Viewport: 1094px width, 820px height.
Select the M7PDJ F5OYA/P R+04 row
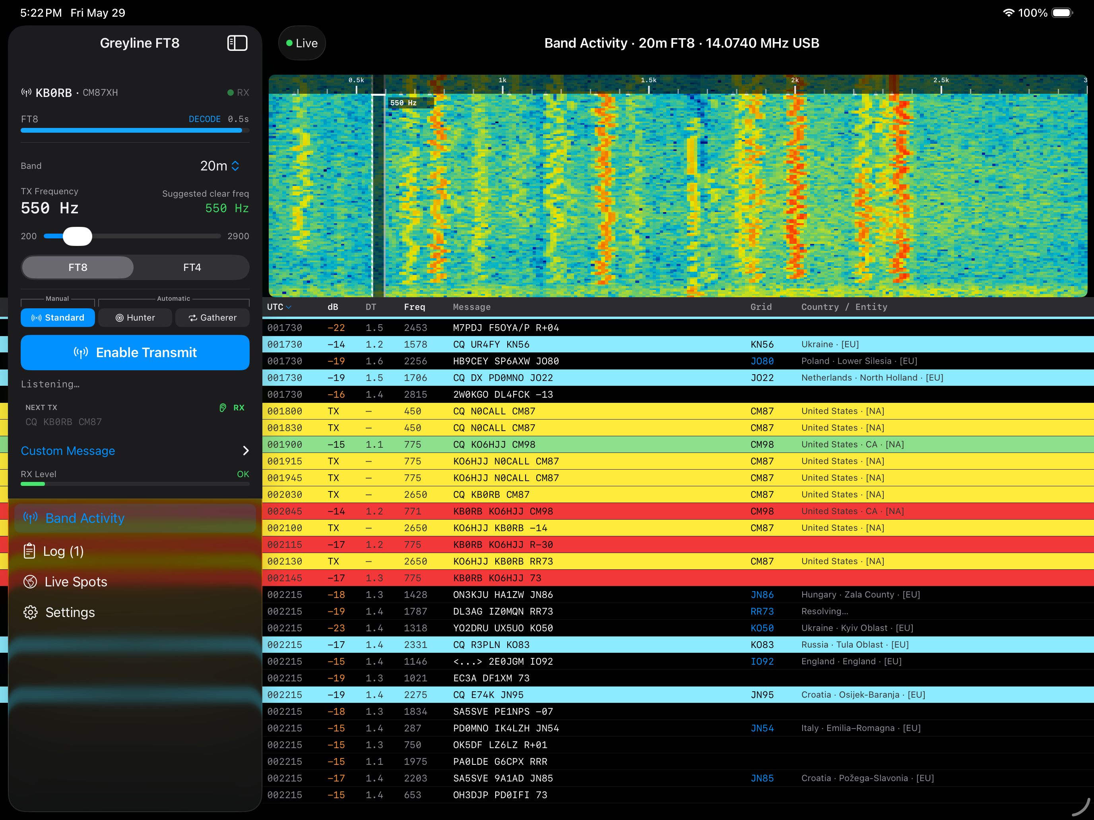[677, 328]
